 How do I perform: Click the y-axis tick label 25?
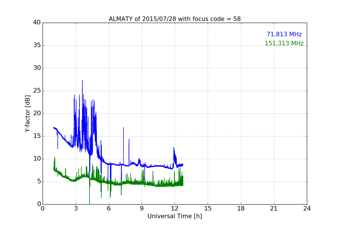[37, 91]
